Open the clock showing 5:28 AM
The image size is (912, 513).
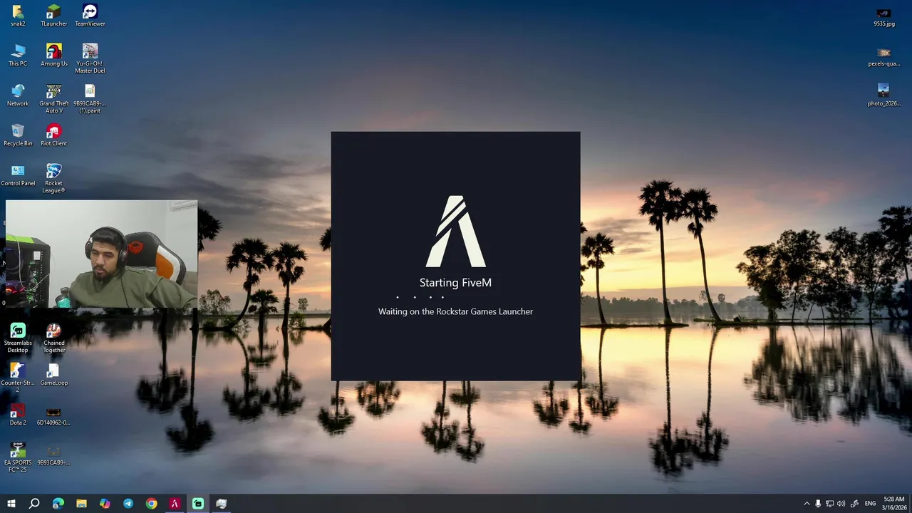pos(894,504)
